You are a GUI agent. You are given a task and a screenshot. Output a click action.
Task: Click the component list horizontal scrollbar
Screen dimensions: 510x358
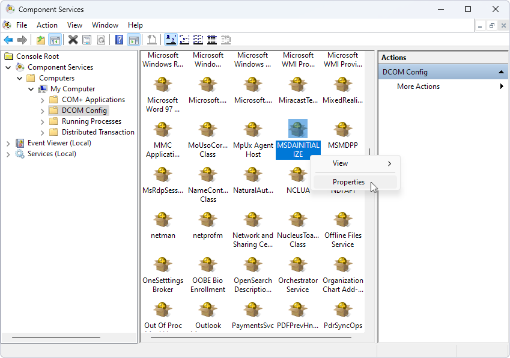pos(250,338)
